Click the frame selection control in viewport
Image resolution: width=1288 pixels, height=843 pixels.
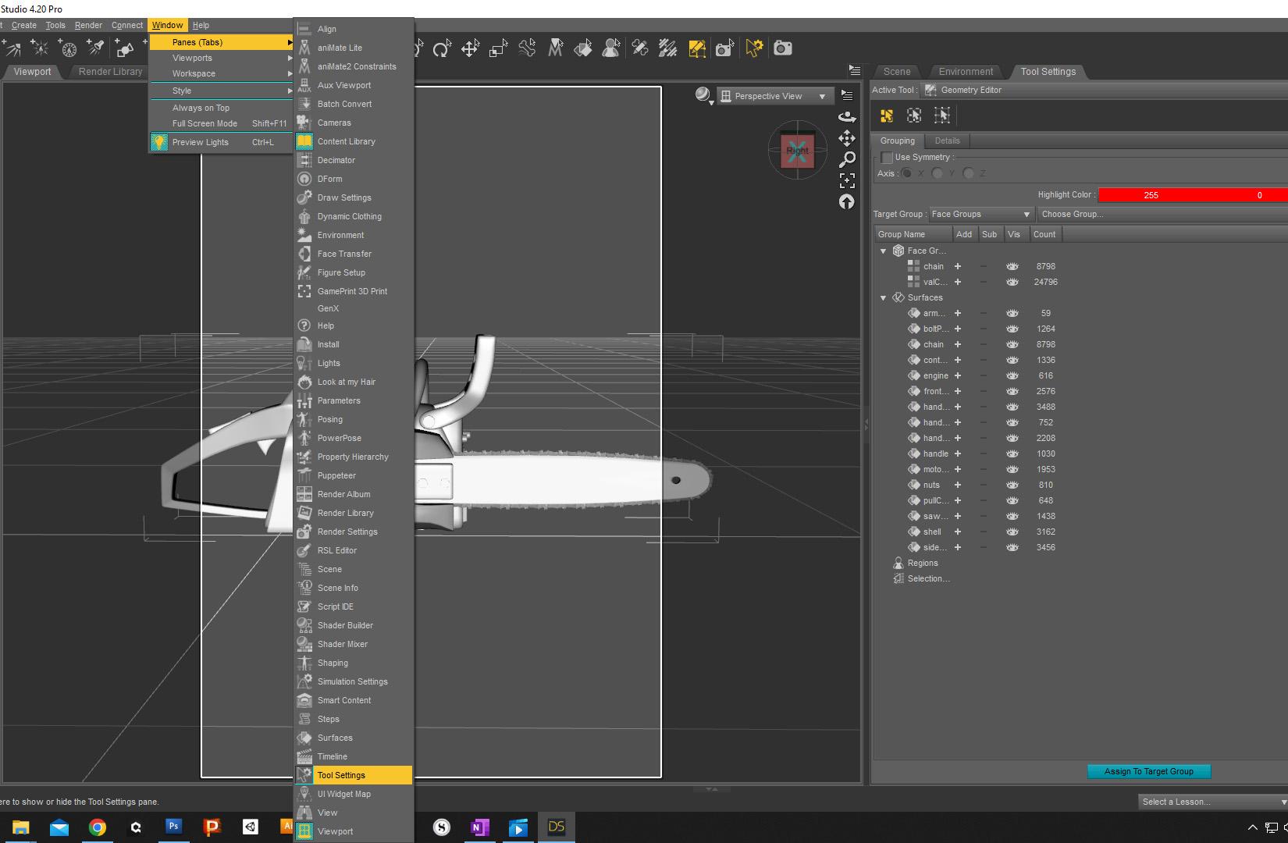point(846,180)
